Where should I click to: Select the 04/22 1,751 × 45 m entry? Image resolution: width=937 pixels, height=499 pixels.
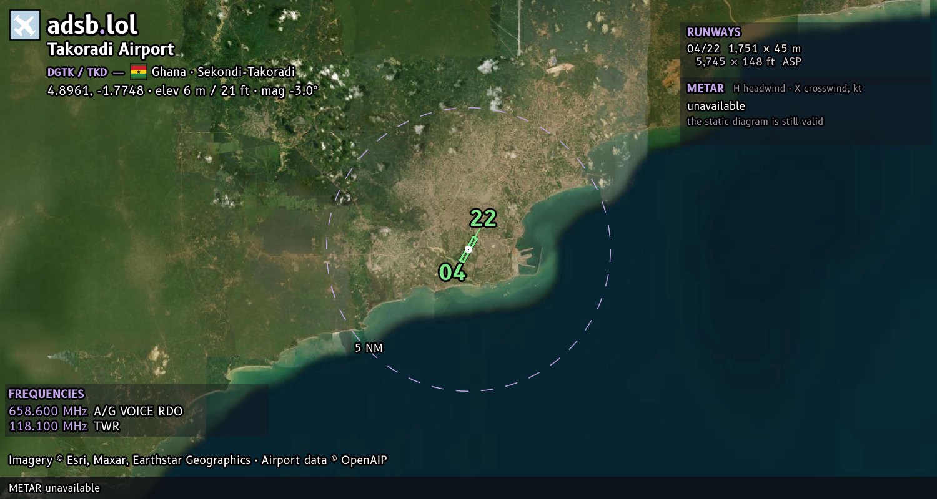click(743, 49)
